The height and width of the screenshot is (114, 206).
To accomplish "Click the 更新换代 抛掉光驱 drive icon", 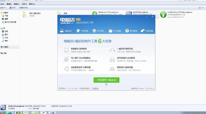I will [x=112, y=69].
